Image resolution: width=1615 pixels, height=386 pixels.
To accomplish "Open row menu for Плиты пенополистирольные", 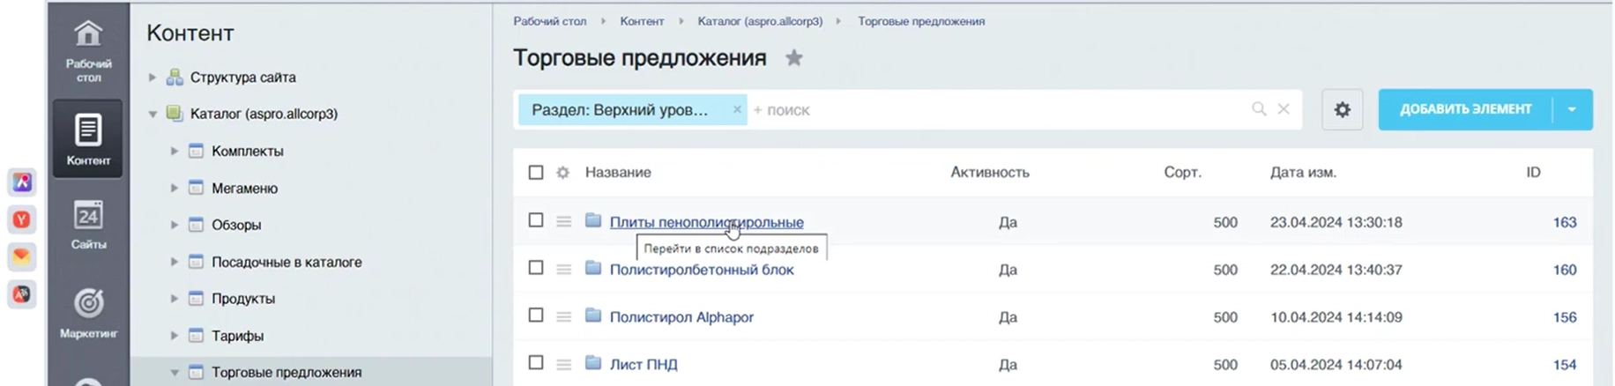I will 563,222.
